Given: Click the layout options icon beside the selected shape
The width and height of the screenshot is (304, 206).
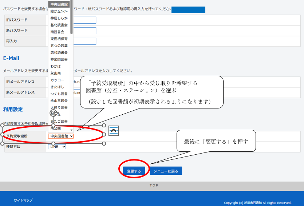Looking at the screenshot, I should (114, 131).
